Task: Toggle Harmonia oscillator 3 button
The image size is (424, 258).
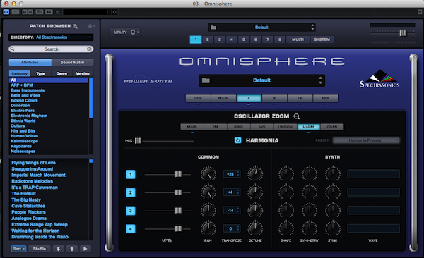Action: 131,211
